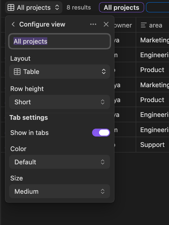The width and height of the screenshot is (169, 225).
Task: Open the Color dropdown showing Default
Action: (x=60, y=162)
